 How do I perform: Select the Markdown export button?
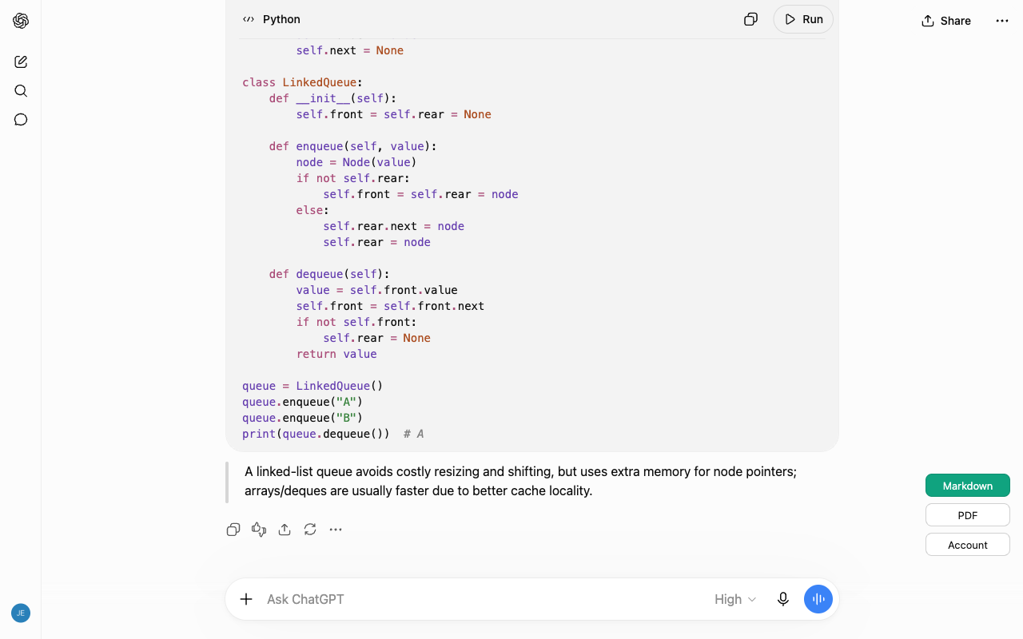[x=968, y=486]
